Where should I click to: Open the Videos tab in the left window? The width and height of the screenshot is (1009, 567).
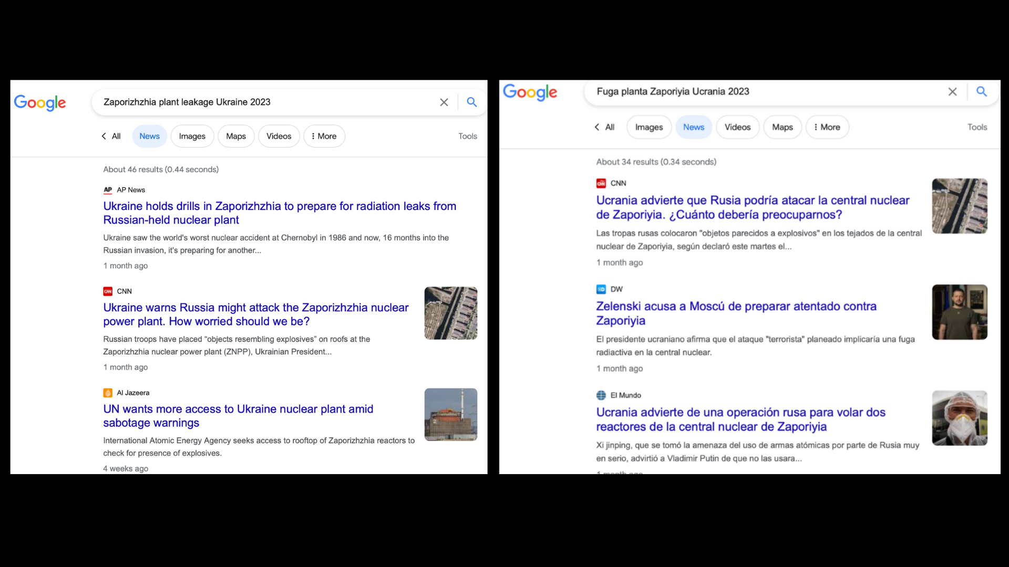(279, 136)
